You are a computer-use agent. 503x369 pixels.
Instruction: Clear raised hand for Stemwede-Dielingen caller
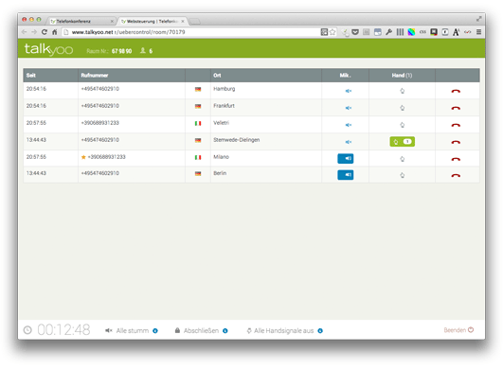[x=402, y=142]
